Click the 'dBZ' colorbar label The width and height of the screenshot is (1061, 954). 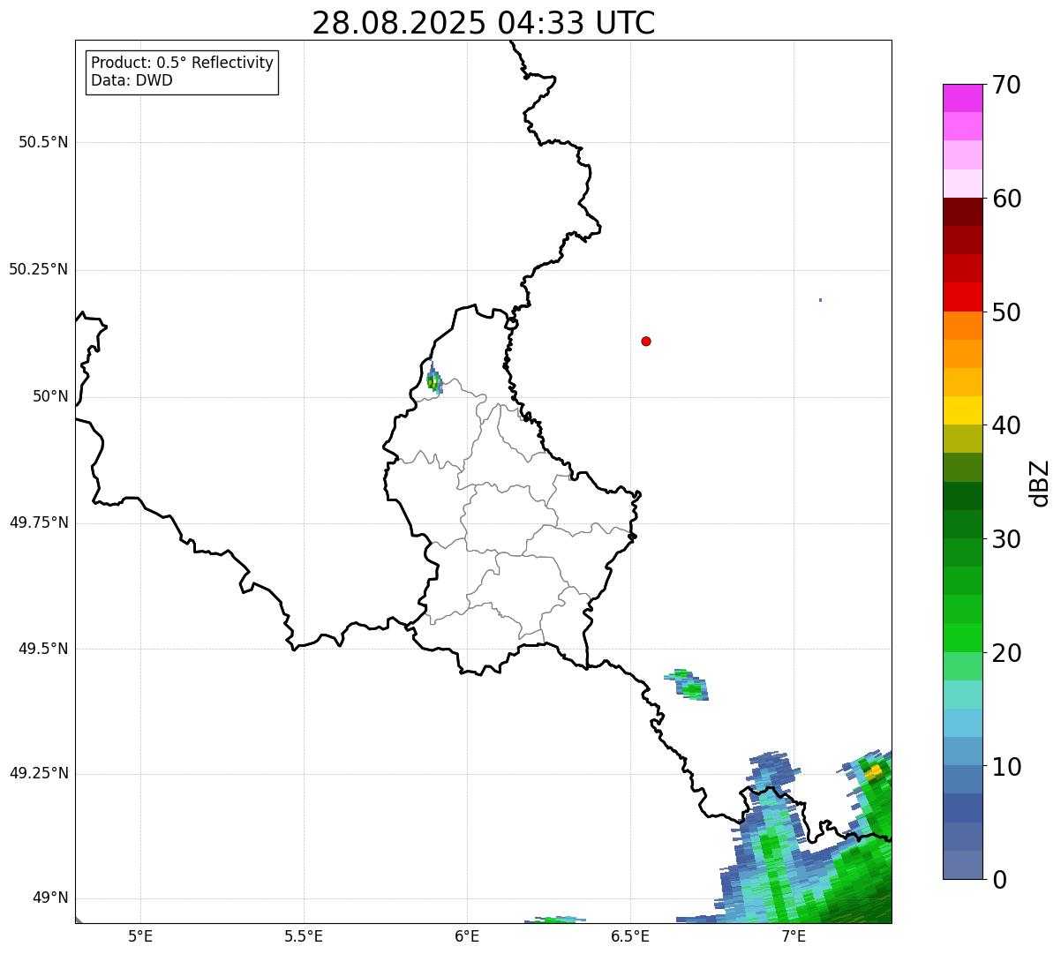click(x=1040, y=483)
